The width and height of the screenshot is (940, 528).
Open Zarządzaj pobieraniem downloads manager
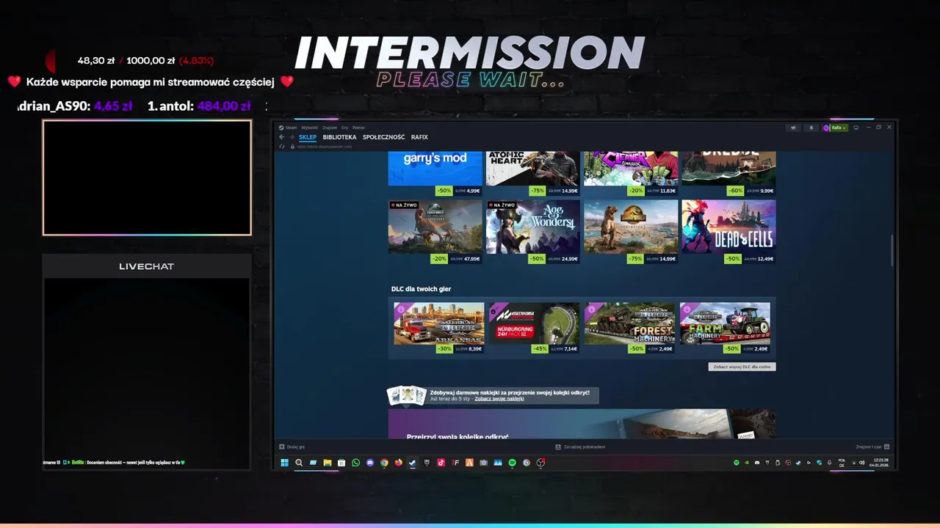click(581, 447)
